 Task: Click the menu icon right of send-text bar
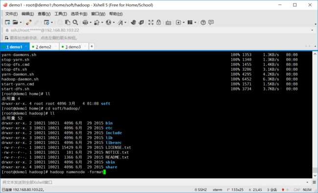click(314, 182)
